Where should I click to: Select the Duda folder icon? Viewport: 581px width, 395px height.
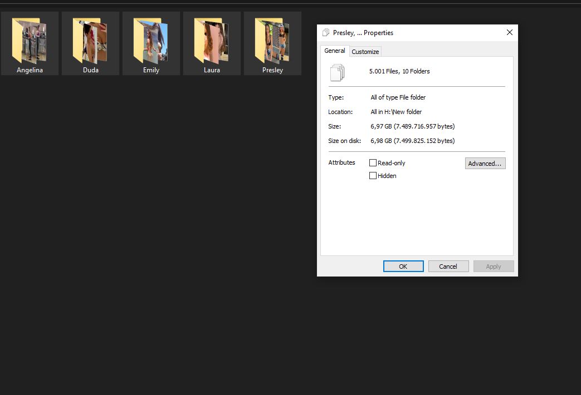coord(90,41)
